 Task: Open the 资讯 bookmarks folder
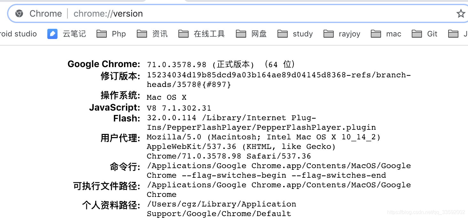[152, 34]
